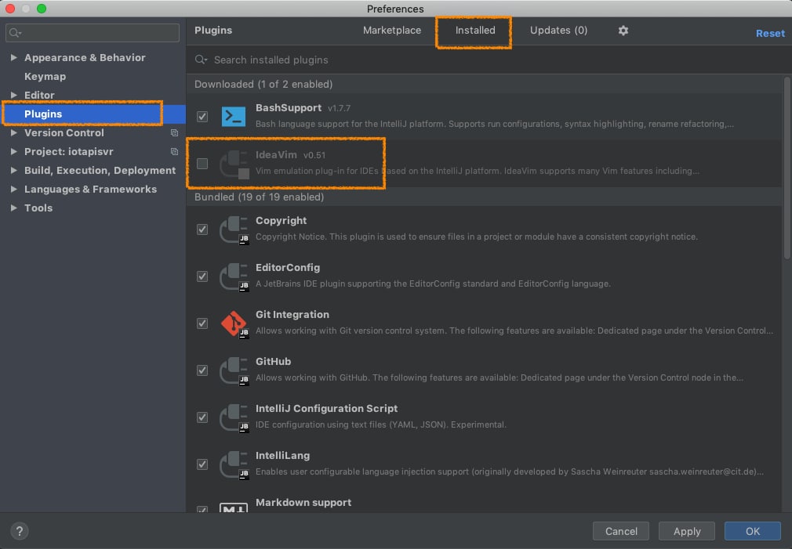
Task: Click the Git Integration plugin icon
Action: [x=234, y=323]
